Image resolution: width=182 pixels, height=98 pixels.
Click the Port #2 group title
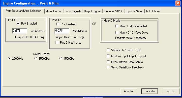coord(56,20)
